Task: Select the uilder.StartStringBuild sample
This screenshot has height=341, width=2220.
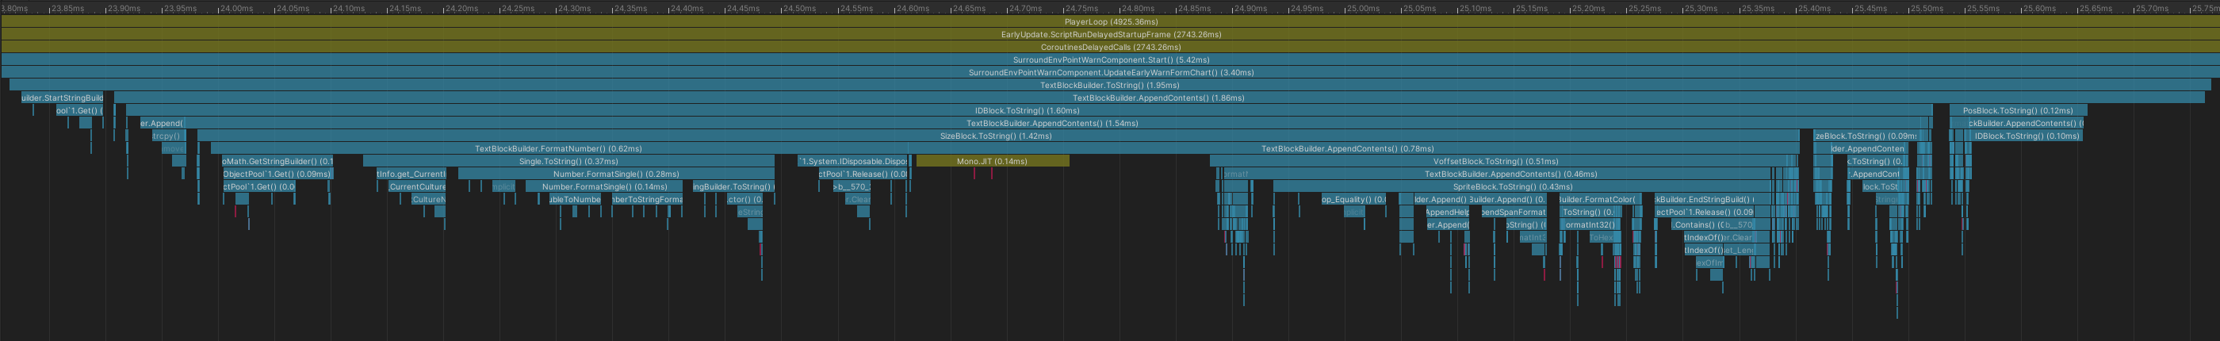Action: (x=62, y=98)
